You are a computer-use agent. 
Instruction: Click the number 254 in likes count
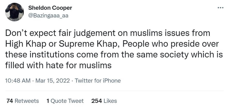[x=97, y=101]
